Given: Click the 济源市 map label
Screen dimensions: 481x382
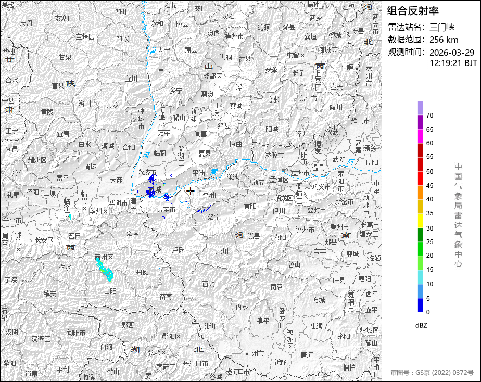Looking at the screenshot, I should [274, 156].
